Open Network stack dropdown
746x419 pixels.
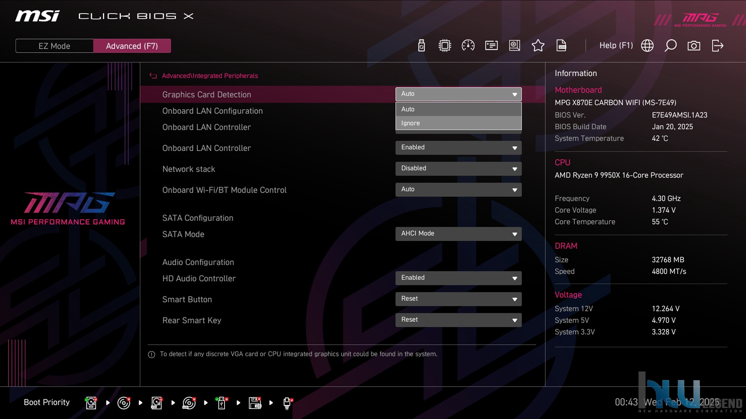(x=458, y=169)
